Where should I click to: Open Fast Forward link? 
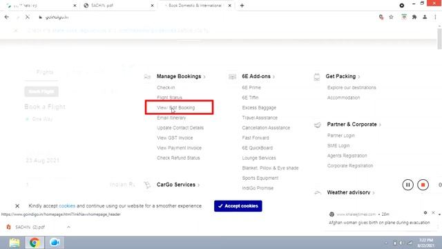click(x=256, y=138)
